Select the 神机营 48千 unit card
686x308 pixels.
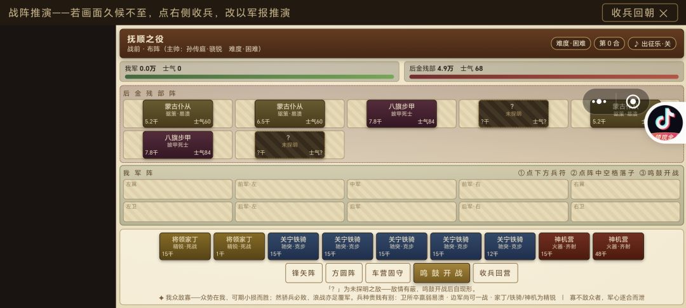(x=618, y=246)
